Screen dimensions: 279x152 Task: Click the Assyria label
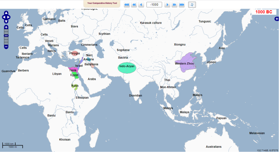[x=89, y=59]
